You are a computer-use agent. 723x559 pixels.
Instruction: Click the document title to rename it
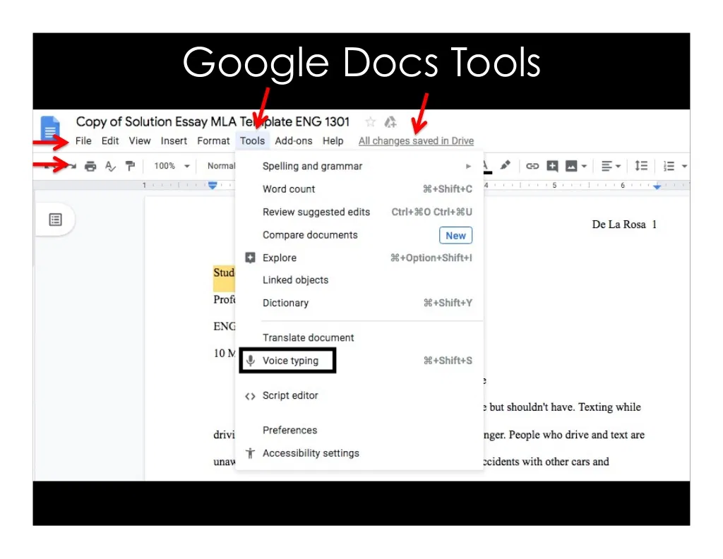tap(213, 121)
